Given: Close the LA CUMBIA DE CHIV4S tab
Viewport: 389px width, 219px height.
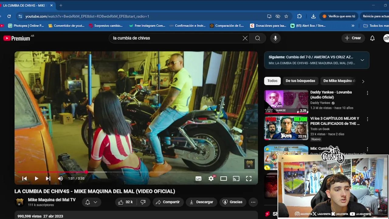Looking at the screenshot, I should (51, 5).
